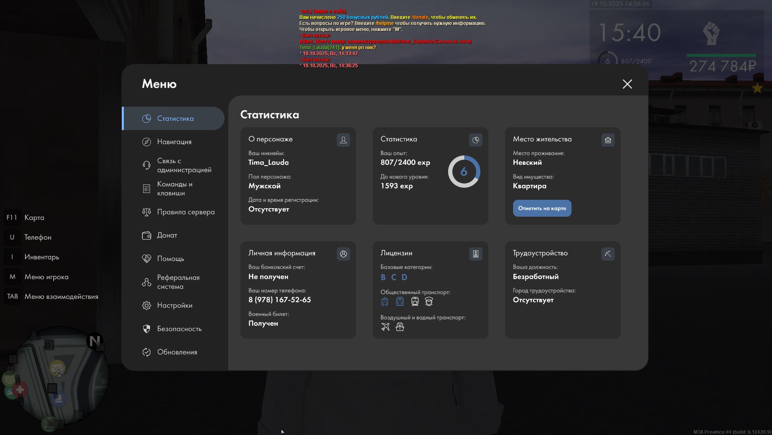Screen dimensions: 772x435
Task: Click the HUD clock showing 15:40
Action: pyautogui.click(x=630, y=33)
